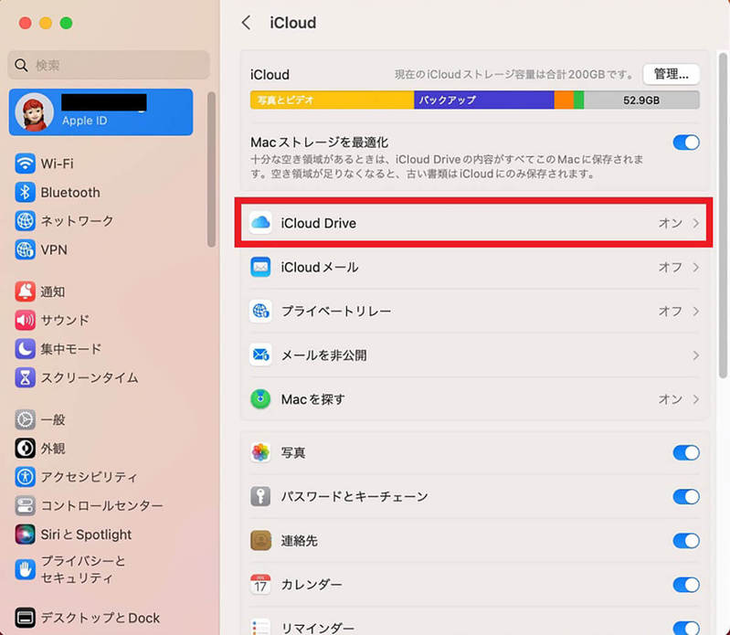Click the 一般 gear icon
This screenshot has width=730, height=635.
(x=25, y=420)
